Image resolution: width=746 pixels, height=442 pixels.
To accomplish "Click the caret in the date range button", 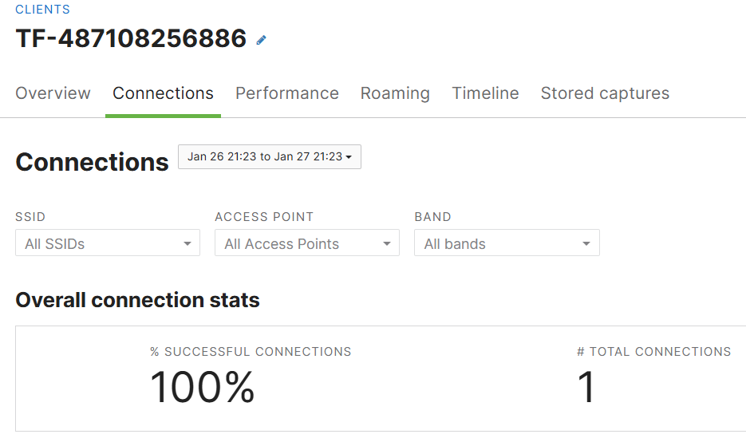I will click(349, 157).
